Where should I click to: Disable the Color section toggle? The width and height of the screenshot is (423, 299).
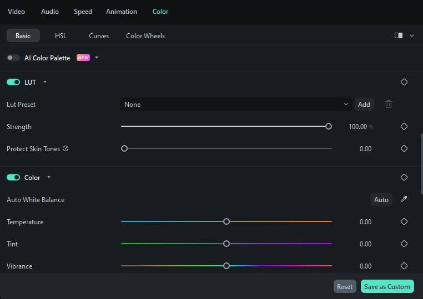click(13, 177)
